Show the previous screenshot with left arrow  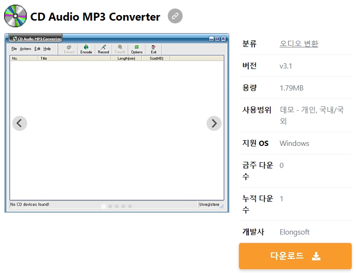(x=20, y=123)
